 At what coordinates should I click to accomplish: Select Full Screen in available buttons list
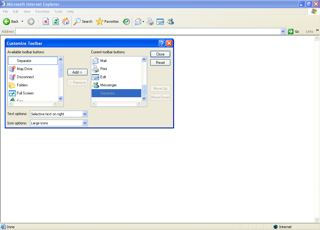tap(33, 93)
